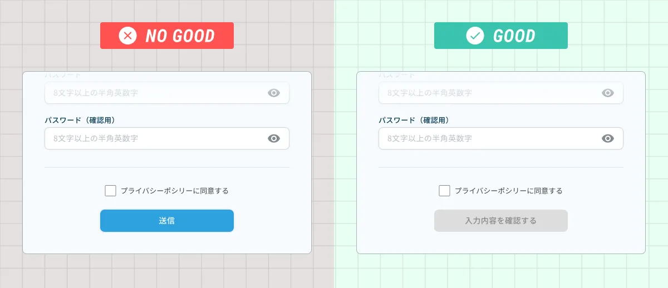The width and height of the screenshot is (668, 288).
Task: Focus the パスワード（確認用） field in NO GOOD panel
Action: [x=156, y=138]
